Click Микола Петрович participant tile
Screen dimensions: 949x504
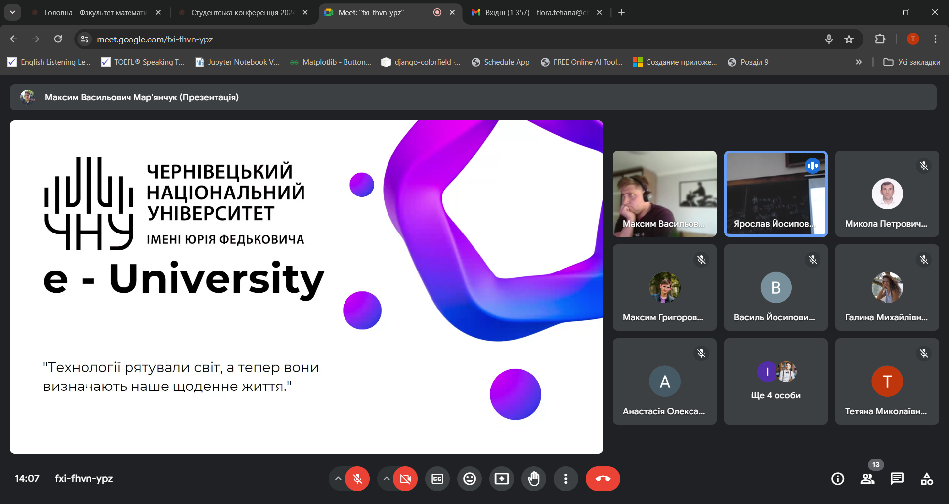point(887,194)
